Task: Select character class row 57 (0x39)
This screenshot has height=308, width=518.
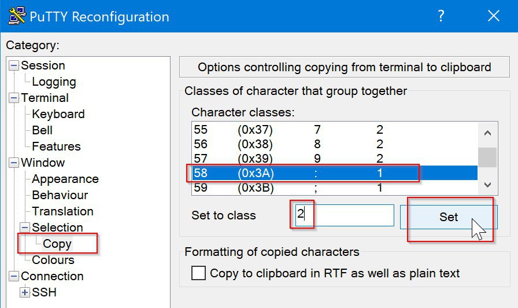Action: pyautogui.click(x=335, y=159)
